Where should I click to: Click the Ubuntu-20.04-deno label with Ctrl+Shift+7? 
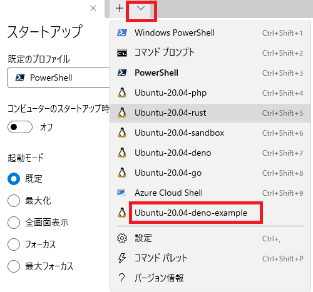click(173, 153)
